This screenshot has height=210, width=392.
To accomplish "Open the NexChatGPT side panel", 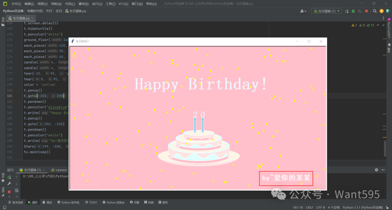I will [389, 28].
